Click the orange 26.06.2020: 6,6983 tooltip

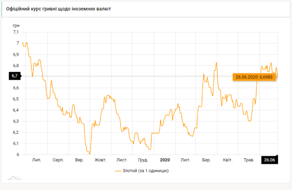click(x=254, y=77)
